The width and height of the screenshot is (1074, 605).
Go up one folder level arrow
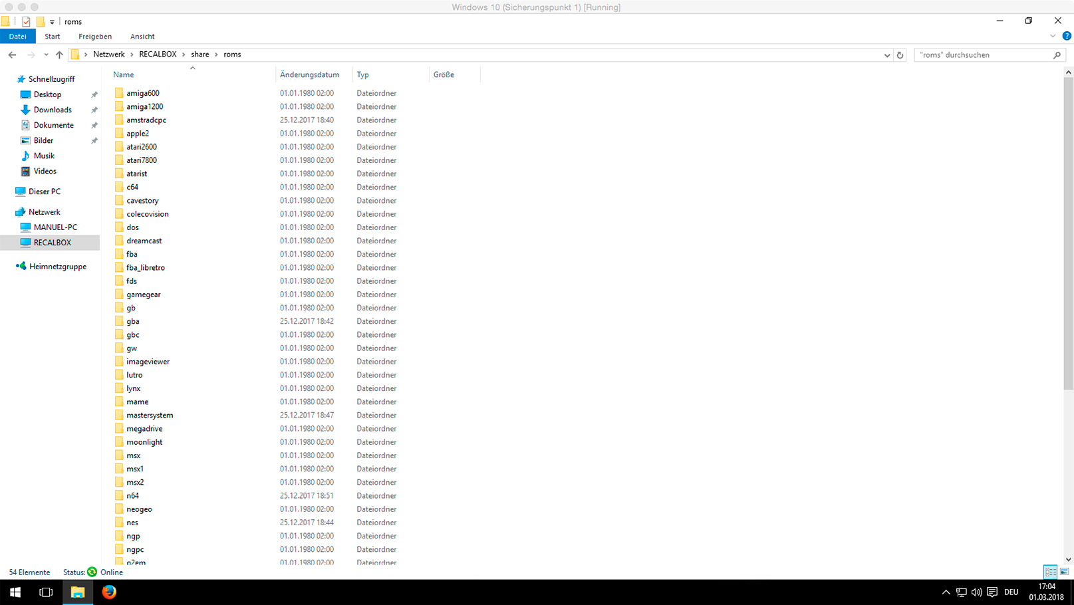(x=59, y=55)
